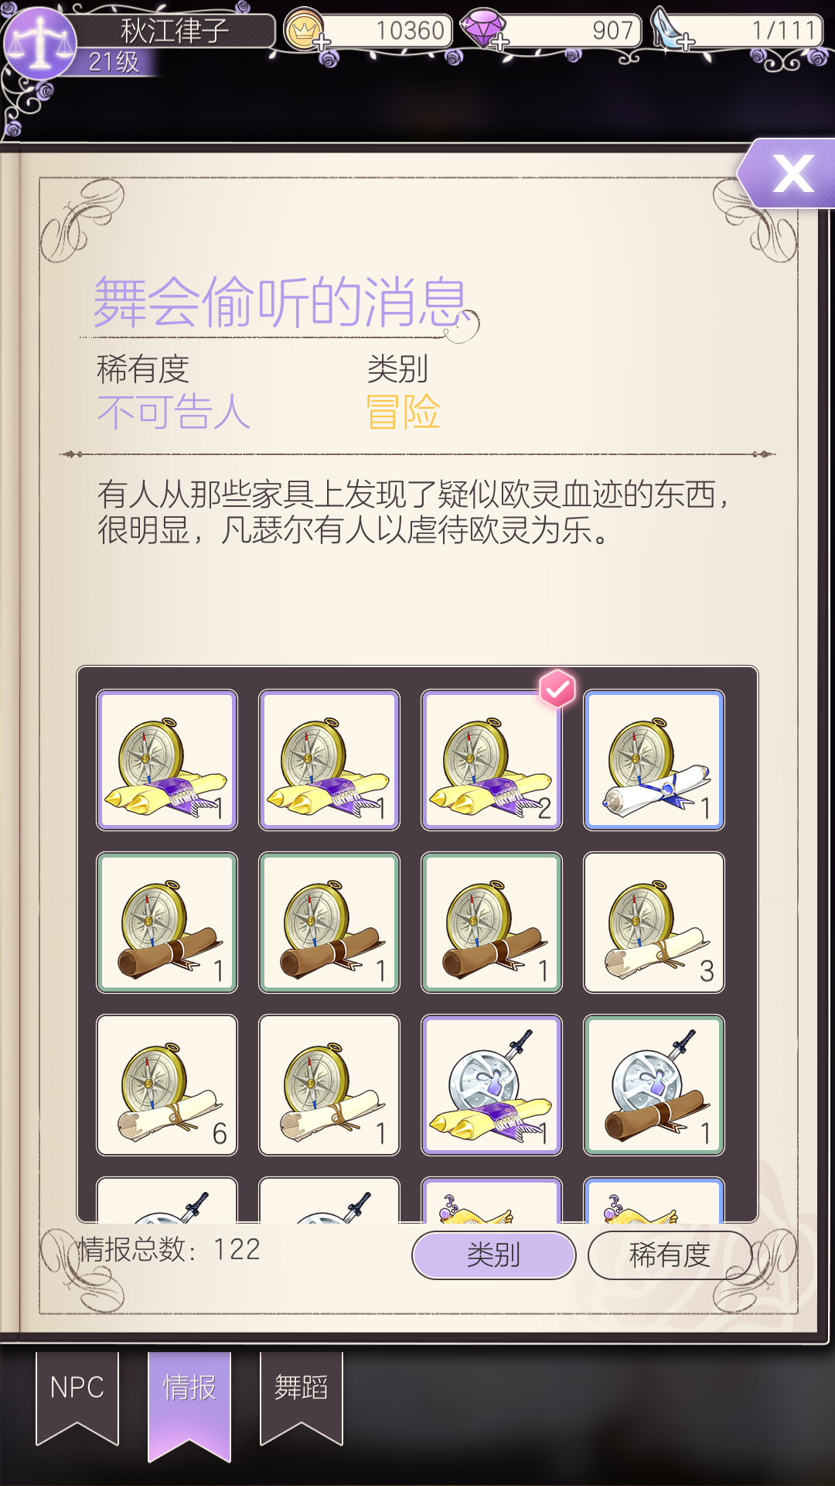Select blue-framed compass with white scroll
The height and width of the screenshot is (1486, 835).
[654, 760]
